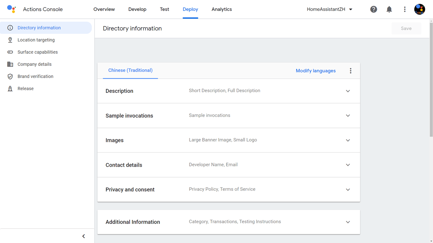Screen dimensions: 433x243
Task: Click 'Privacy Policy, Terms of Service' text
Action: (x=222, y=189)
